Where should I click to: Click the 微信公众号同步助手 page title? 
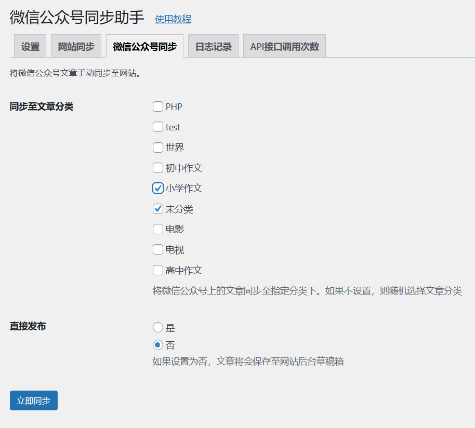[77, 17]
